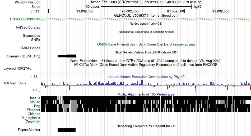This screenshot has height=136, width=251.
Task: Click the ENSG00000308842 gene label
Action: [x=25, y=19]
